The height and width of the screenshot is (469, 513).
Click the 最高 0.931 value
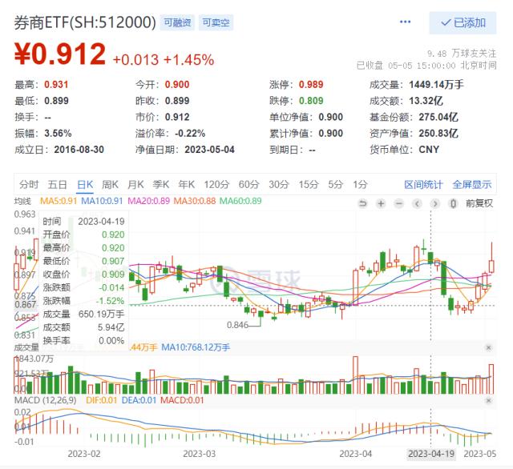point(56,85)
